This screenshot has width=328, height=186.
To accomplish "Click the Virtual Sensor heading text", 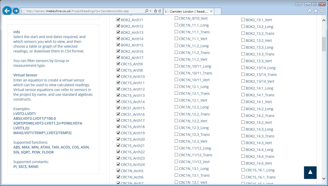I will pos(25,75).
